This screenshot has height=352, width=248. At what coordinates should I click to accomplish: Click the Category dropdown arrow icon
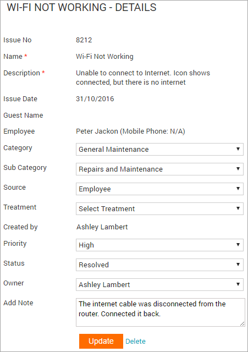click(238, 149)
